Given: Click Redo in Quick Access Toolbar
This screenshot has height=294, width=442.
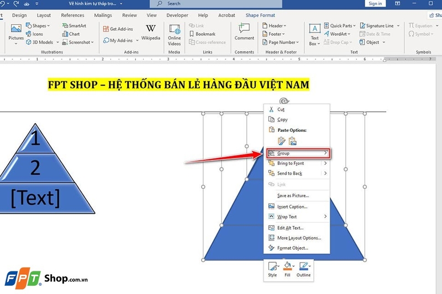Looking at the screenshot, I should (x=17, y=4).
